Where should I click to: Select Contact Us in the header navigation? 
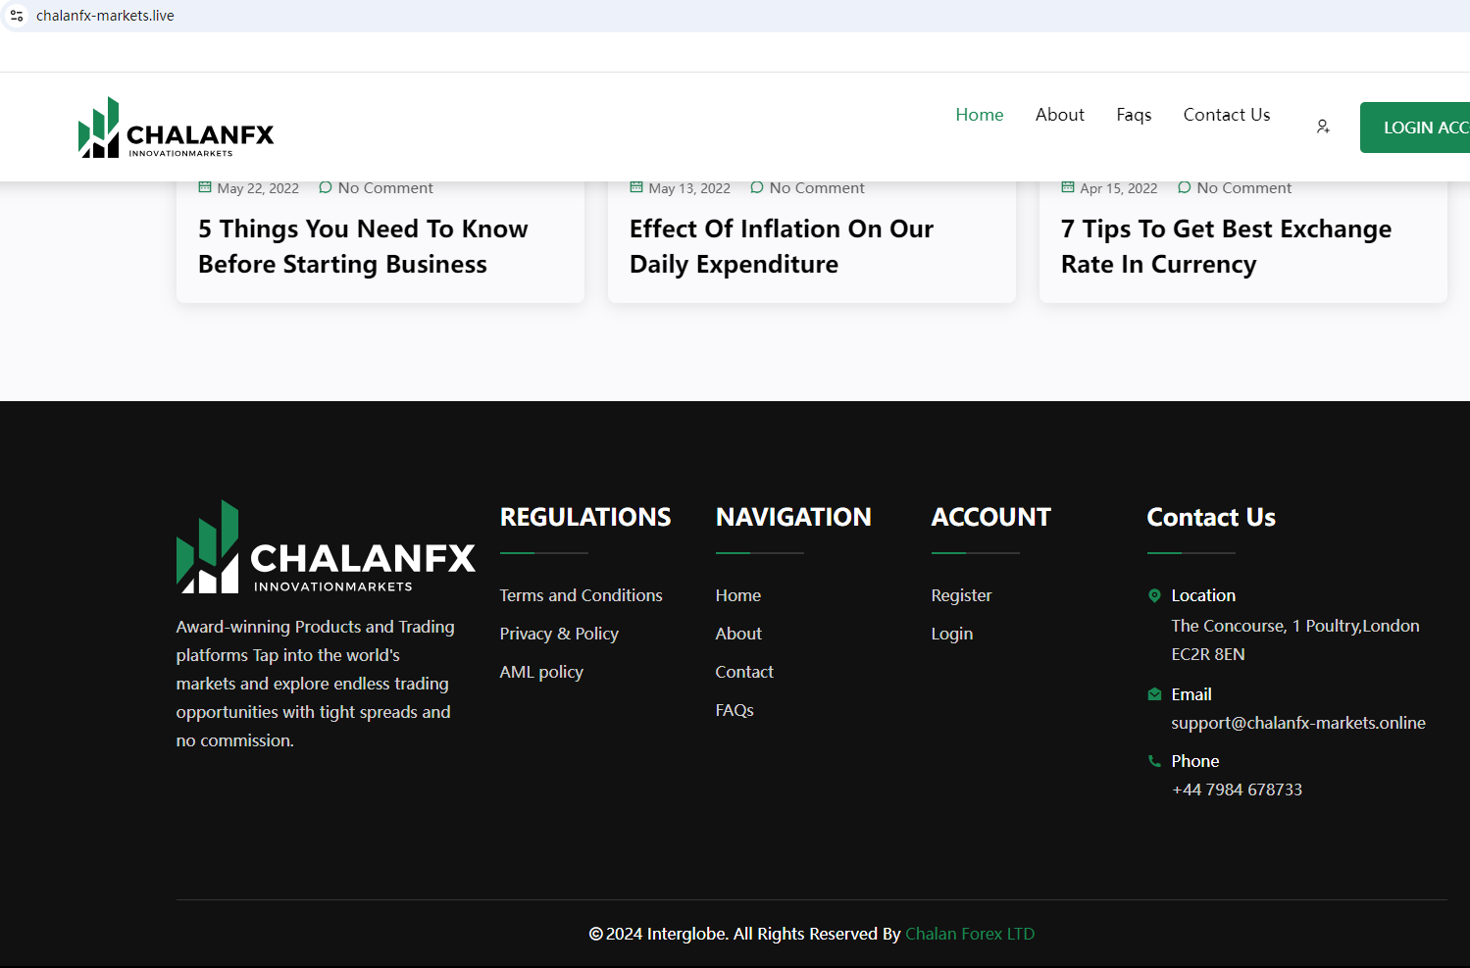[1226, 115]
